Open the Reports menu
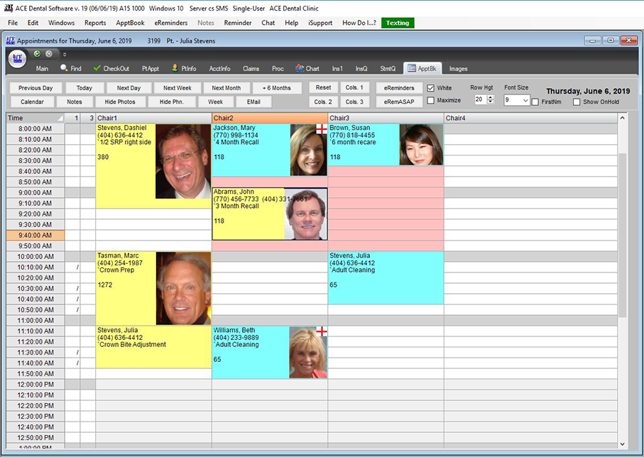Image resolution: width=644 pixels, height=457 pixels. (x=95, y=23)
